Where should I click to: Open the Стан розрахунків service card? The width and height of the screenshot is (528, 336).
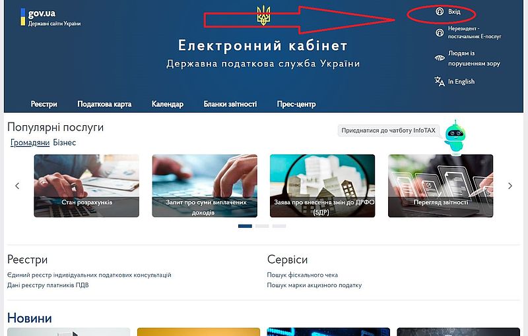pyautogui.click(x=86, y=186)
